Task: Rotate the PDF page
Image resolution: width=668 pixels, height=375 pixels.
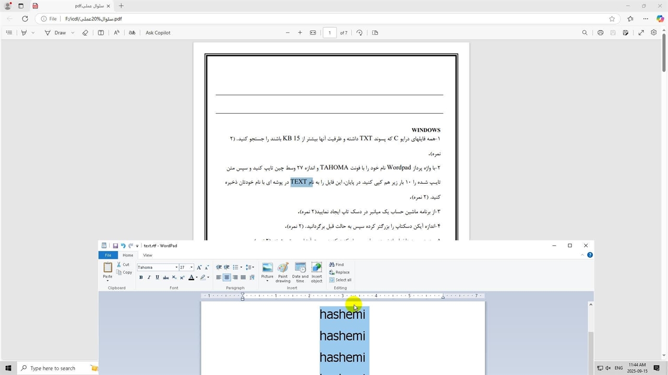Action: (359, 33)
